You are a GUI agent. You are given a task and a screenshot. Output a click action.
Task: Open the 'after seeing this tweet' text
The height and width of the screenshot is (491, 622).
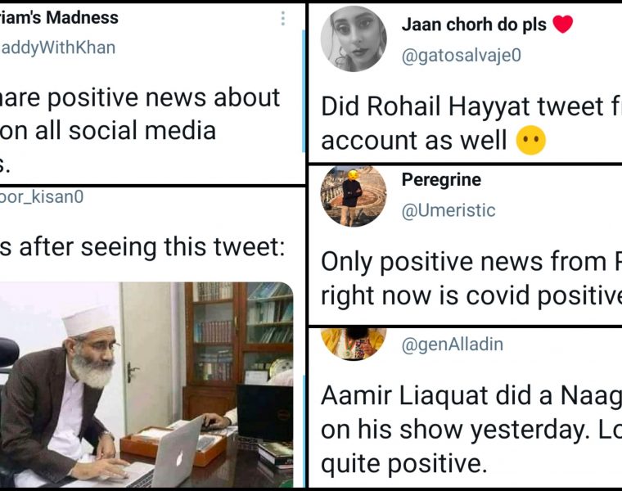tap(142, 246)
